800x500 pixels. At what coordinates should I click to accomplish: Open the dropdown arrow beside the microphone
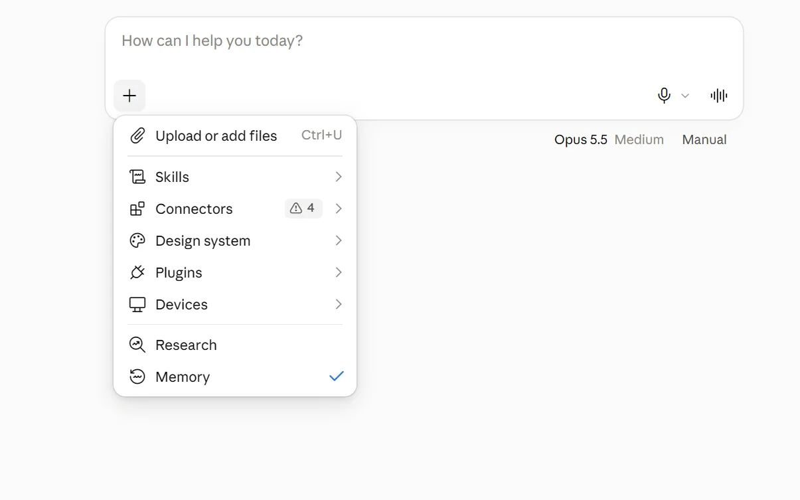point(685,96)
